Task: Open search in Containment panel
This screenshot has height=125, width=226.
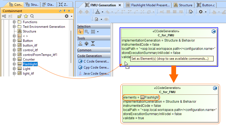Action: tap(32, 16)
